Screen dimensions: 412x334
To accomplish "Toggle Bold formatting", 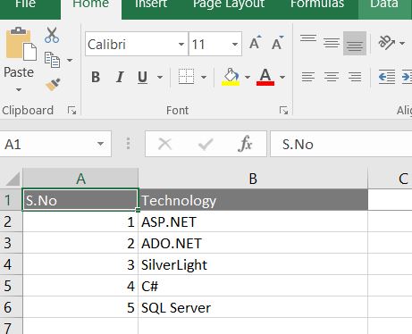I will coord(96,77).
